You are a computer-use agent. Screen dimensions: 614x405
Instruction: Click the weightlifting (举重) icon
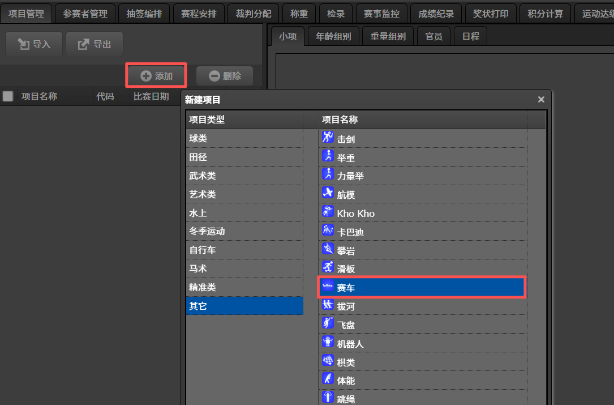pos(328,156)
